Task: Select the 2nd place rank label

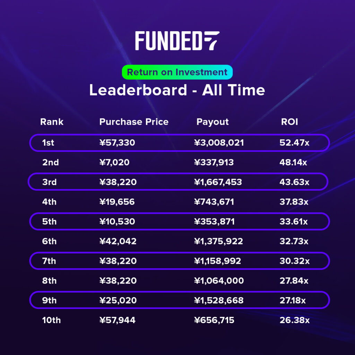Action: click(x=51, y=162)
